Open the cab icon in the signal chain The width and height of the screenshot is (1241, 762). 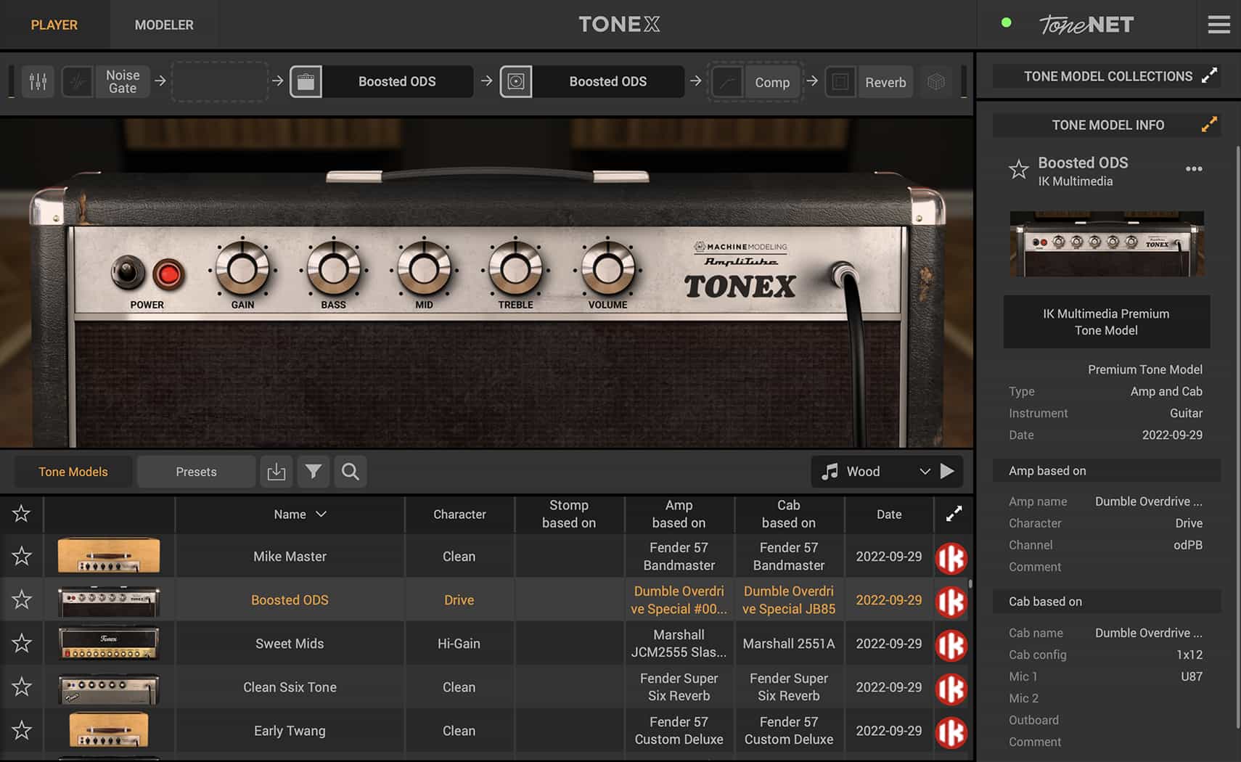[x=517, y=81]
